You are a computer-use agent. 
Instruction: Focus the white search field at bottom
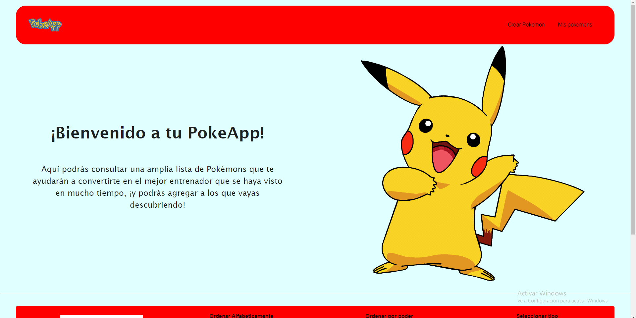tap(101, 316)
